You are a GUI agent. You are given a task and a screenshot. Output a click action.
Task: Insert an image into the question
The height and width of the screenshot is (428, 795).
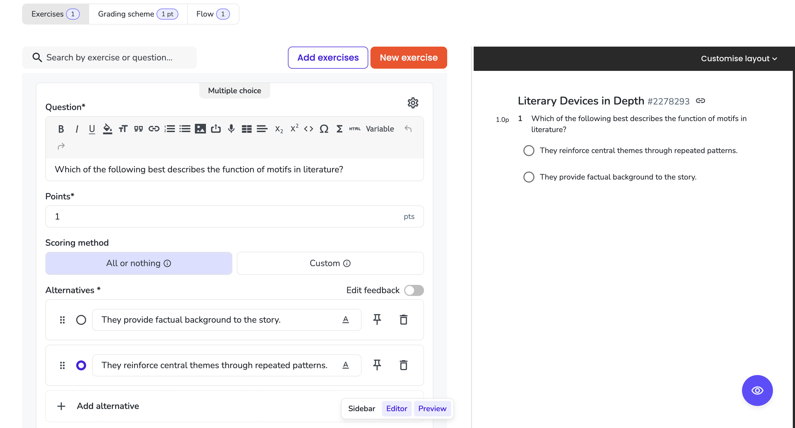200,129
